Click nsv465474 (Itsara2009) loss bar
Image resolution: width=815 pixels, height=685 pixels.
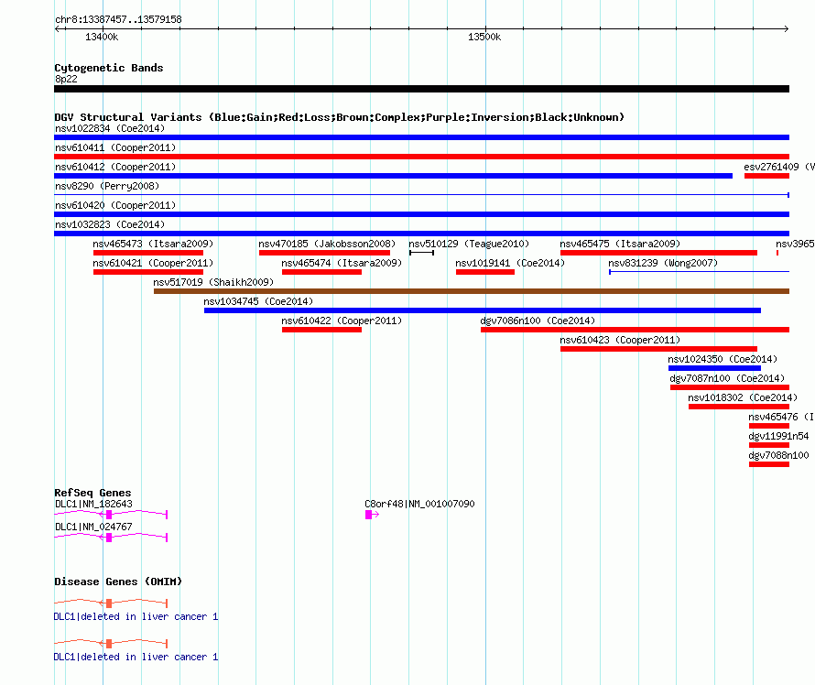tap(321, 272)
